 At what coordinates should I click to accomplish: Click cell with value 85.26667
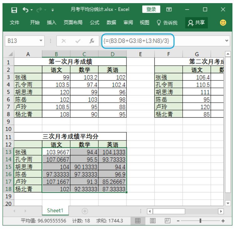(x=112, y=182)
